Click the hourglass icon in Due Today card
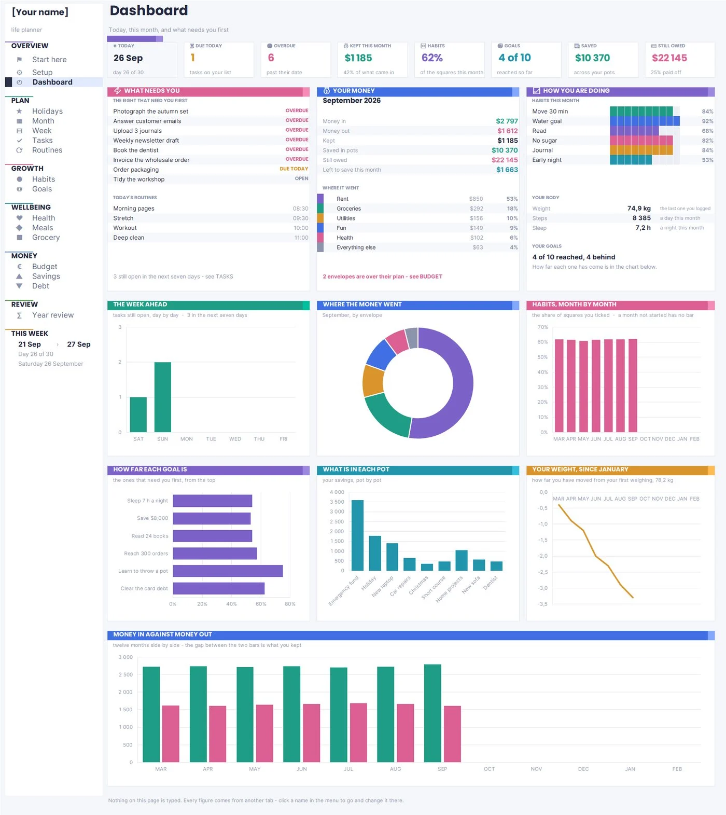This screenshot has height=815, width=726. point(192,46)
